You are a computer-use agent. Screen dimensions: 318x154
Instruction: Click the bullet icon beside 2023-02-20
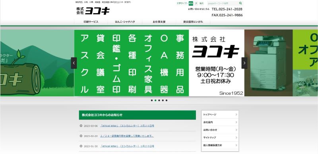tap(81, 136)
